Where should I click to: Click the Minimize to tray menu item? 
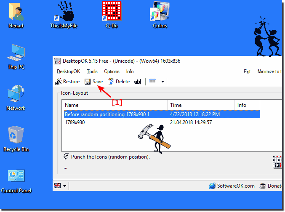pos(270,72)
